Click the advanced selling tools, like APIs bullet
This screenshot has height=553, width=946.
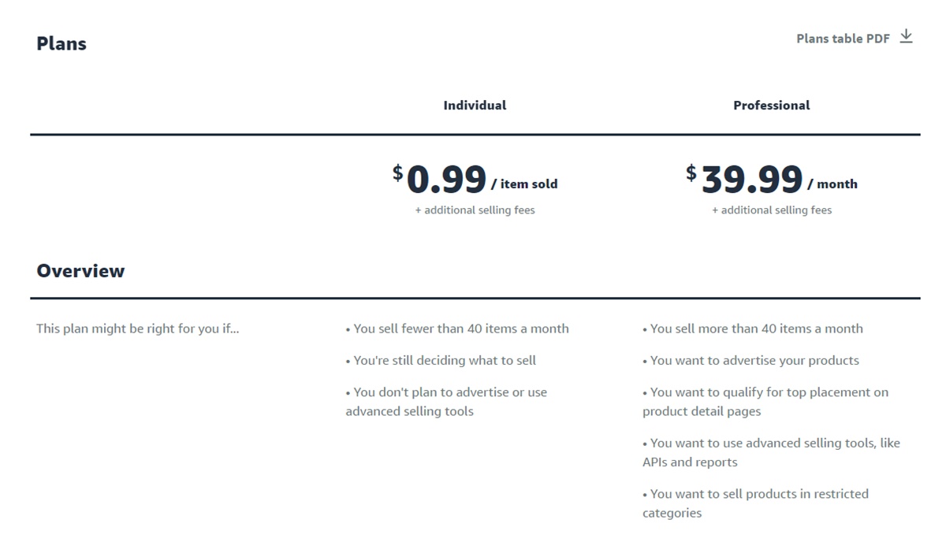coord(771,452)
